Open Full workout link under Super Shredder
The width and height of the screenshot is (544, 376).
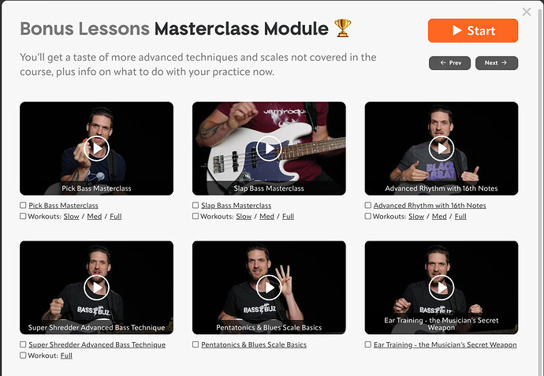[66, 356]
